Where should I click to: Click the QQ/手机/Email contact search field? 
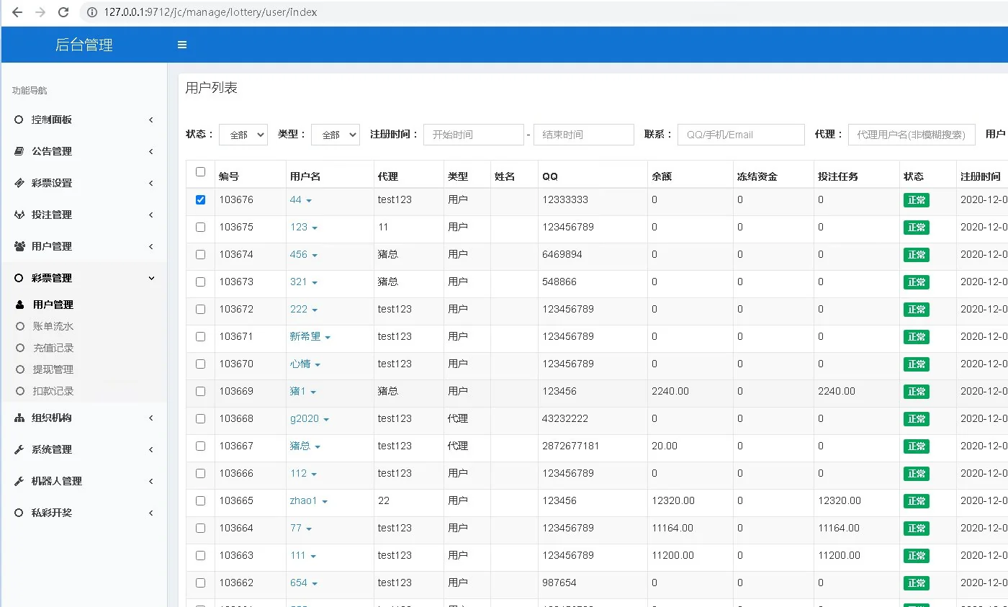[740, 135]
